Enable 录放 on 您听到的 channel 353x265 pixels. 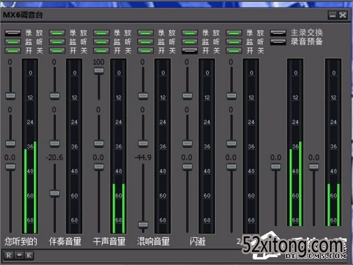click(x=13, y=33)
